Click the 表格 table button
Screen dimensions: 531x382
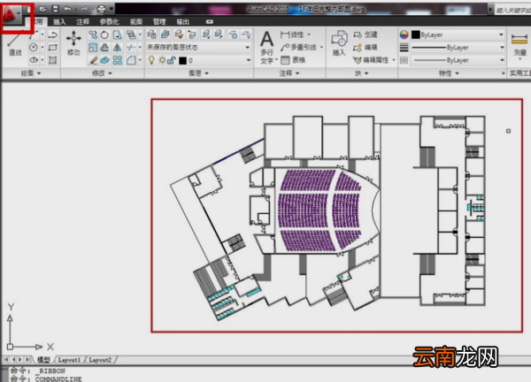click(x=293, y=60)
